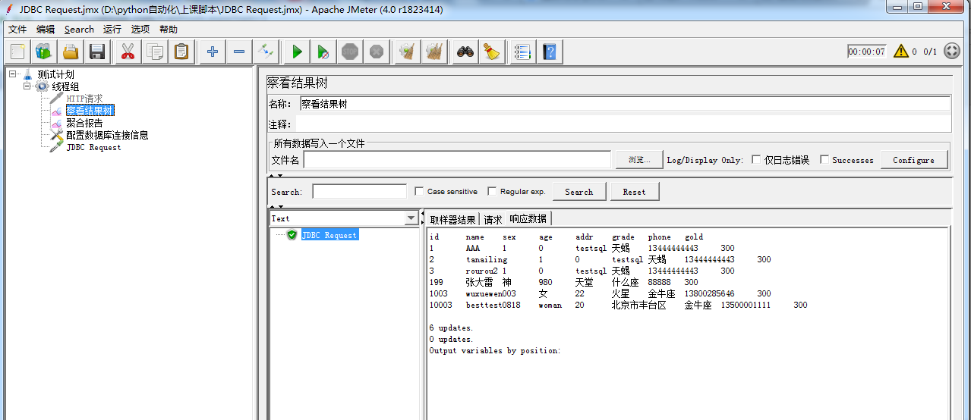Click the Cut scissors icon
The image size is (971, 420).
point(128,52)
